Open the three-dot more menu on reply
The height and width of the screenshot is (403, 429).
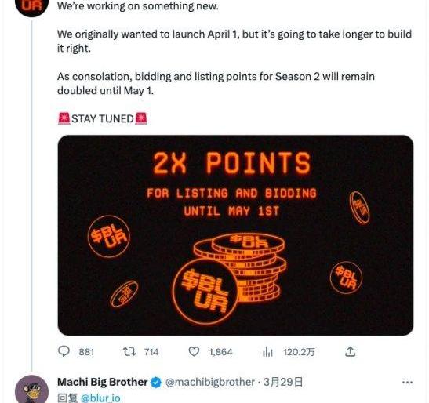pos(407,382)
